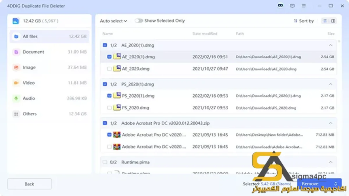
Task: Click the path D:\Users\Downloads\PS_2020.dmg
Action: tap(266, 108)
